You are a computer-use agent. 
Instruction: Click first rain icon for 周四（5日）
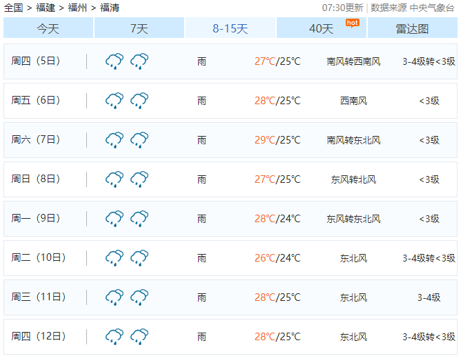[x=115, y=61]
